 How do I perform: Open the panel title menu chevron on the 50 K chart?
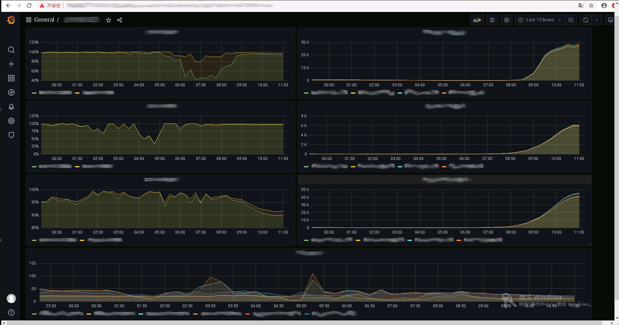(471, 180)
